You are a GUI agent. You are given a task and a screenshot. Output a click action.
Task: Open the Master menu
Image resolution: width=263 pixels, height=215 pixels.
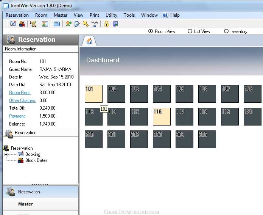coord(61,15)
